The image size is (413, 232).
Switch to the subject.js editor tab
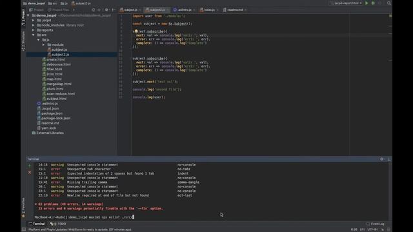point(130,10)
